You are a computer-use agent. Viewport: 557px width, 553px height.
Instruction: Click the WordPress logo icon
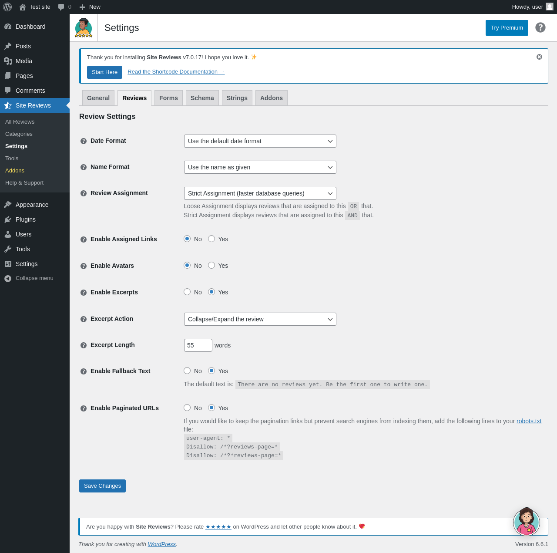tap(7, 7)
